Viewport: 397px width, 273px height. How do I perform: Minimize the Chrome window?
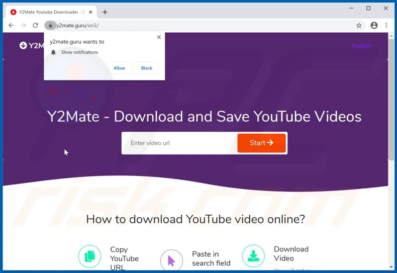[x=351, y=9]
